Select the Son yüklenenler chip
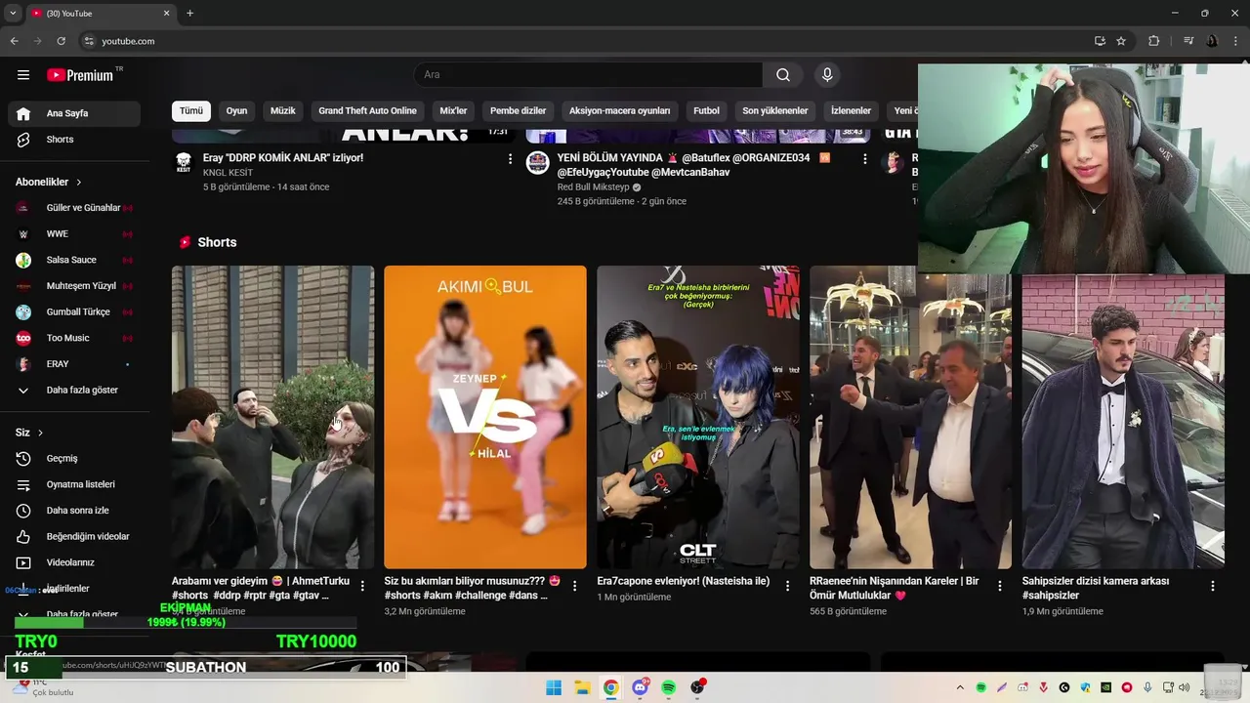The image size is (1250, 703). click(775, 111)
